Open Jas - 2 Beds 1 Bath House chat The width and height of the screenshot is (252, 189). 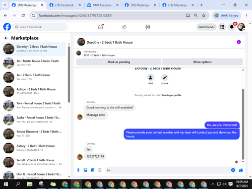tap(34, 77)
